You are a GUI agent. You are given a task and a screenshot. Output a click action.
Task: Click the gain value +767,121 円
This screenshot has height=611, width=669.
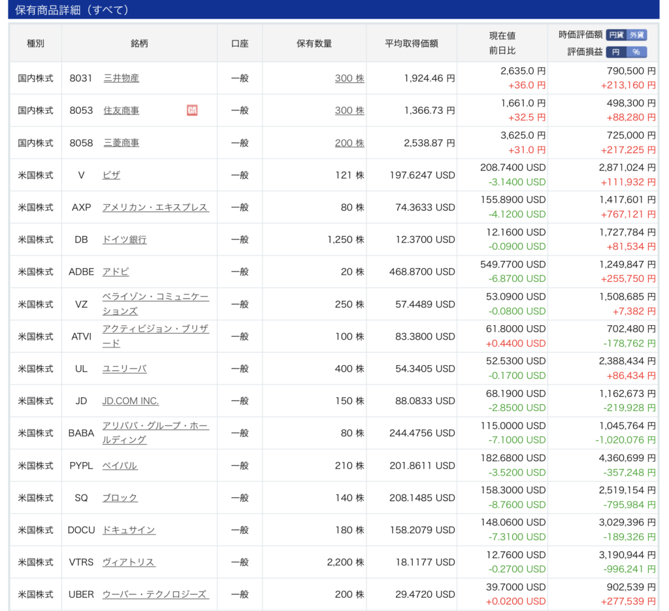click(628, 215)
